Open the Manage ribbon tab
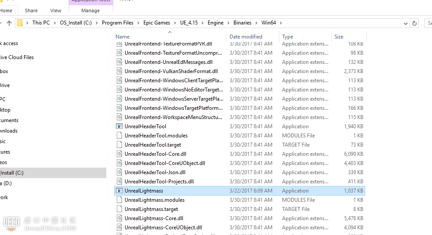432x235 pixels. (x=91, y=11)
